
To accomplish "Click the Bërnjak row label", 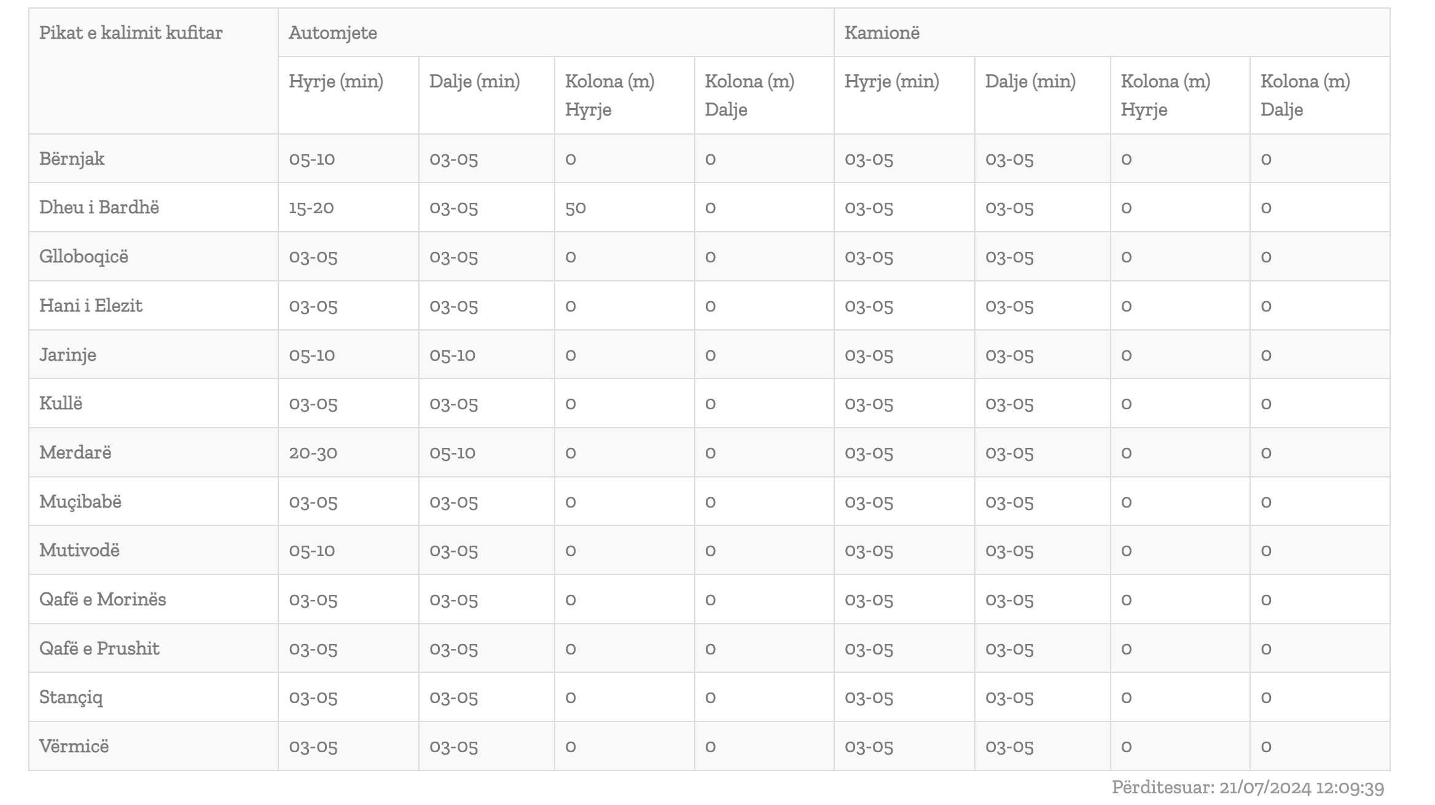I will point(72,159).
